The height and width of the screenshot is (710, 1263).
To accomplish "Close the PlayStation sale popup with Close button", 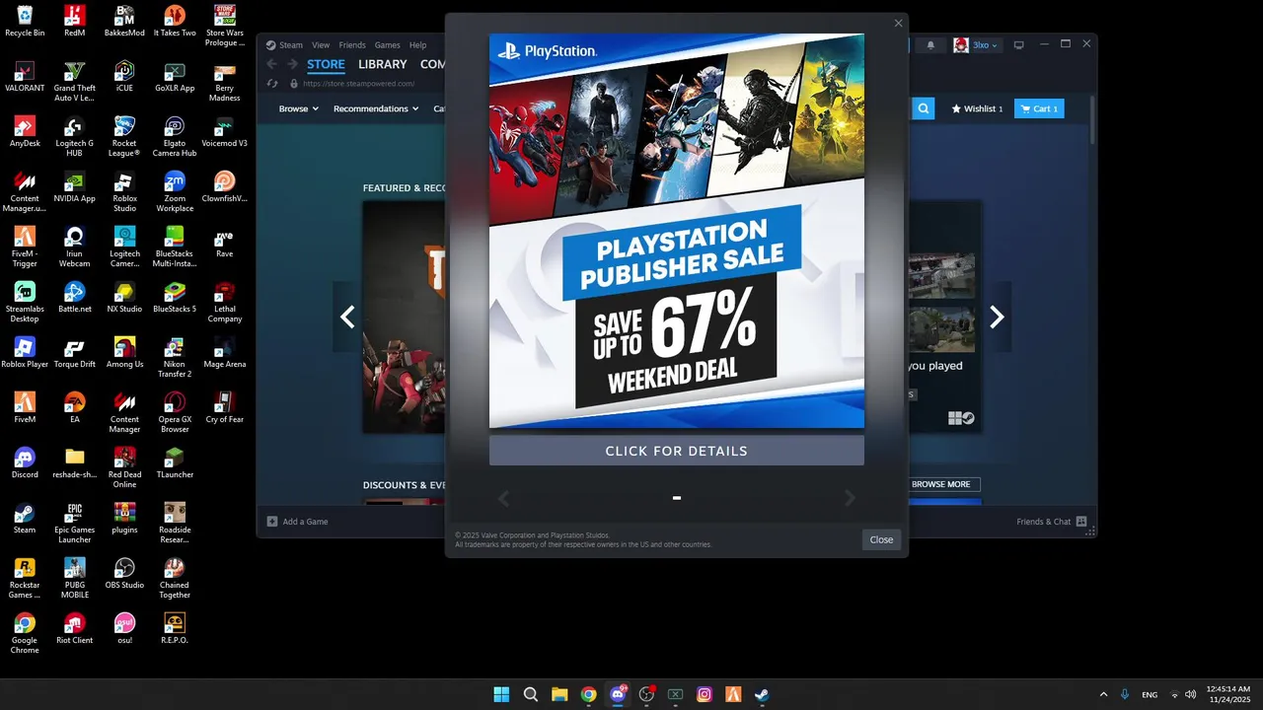I will 881,539.
